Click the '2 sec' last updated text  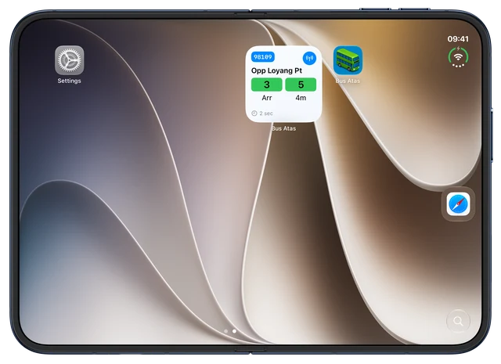point(266,114)
